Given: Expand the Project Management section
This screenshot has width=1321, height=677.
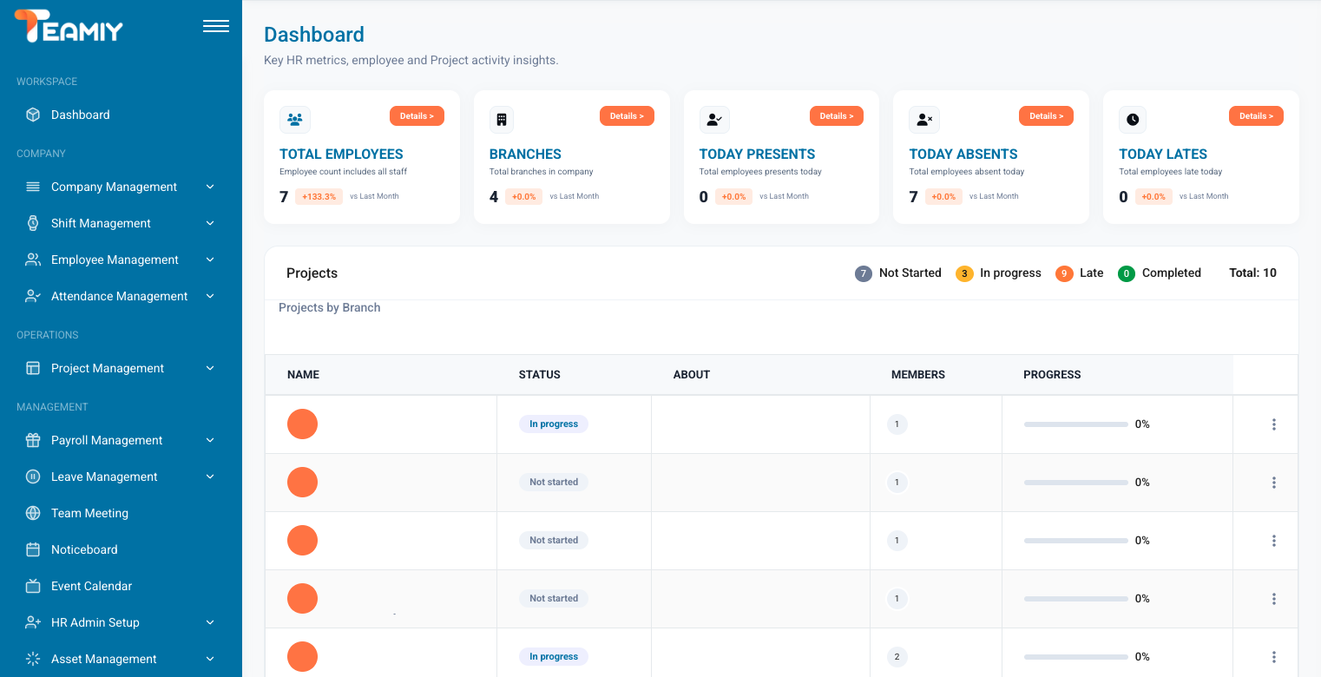Looking at the screenshot, I should click(x=210, y=368).
